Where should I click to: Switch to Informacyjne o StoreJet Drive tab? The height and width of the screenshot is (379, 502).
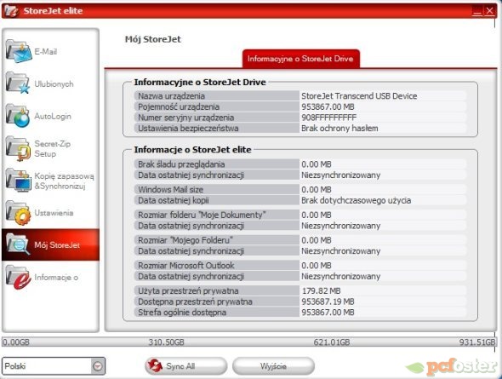(300, 59)
